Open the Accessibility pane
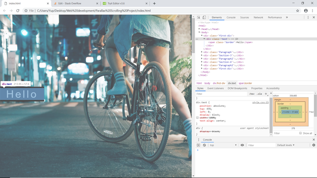This screenshot has height=178, width=317. 273,89
